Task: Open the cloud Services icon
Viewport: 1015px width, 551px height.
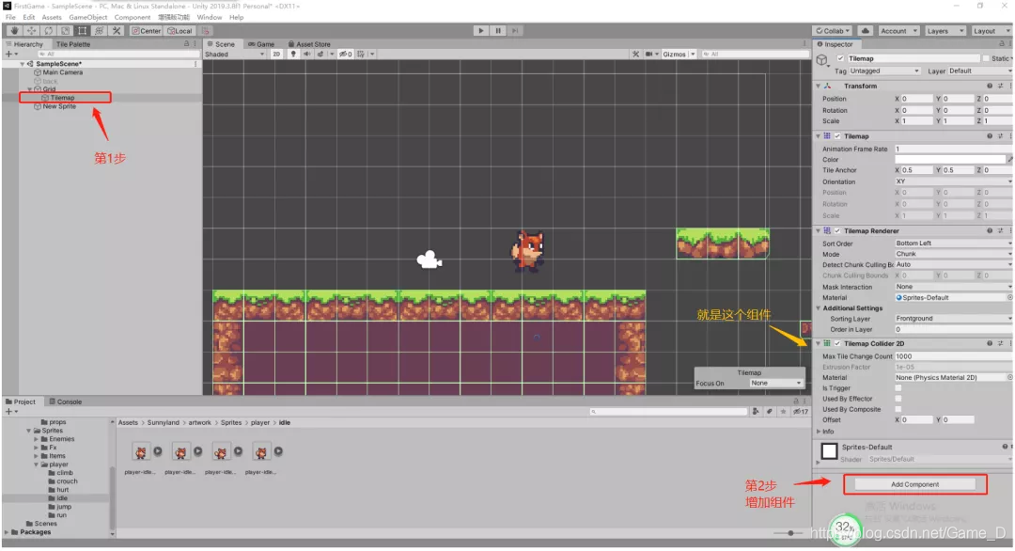Action: coord(865,30)
